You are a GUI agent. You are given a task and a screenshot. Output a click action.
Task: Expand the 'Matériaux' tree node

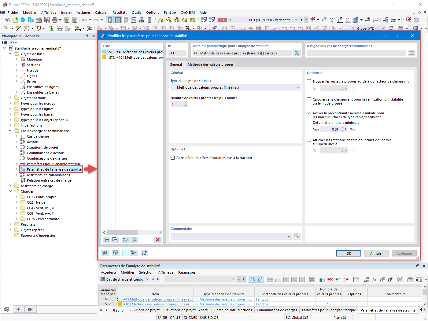tap(17, 59)
